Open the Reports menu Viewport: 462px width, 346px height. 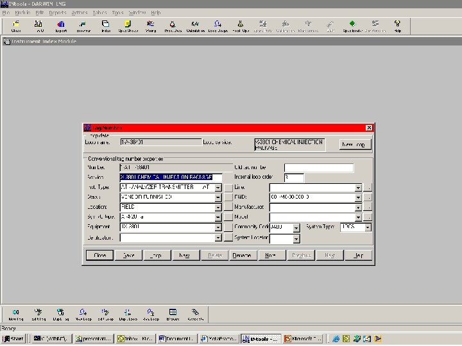coord(58,13)
